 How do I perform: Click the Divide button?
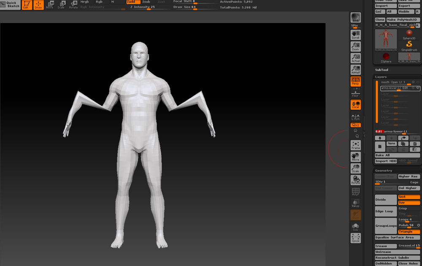(386, 200)
